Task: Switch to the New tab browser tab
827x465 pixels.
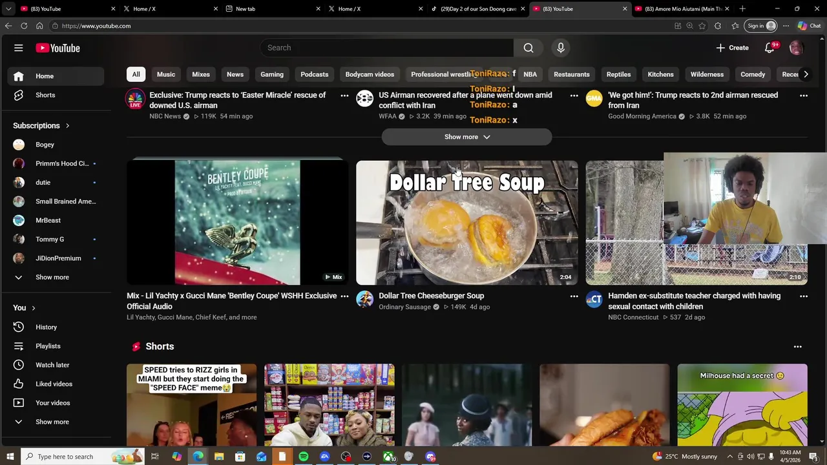Action: [x=271, y=9]
